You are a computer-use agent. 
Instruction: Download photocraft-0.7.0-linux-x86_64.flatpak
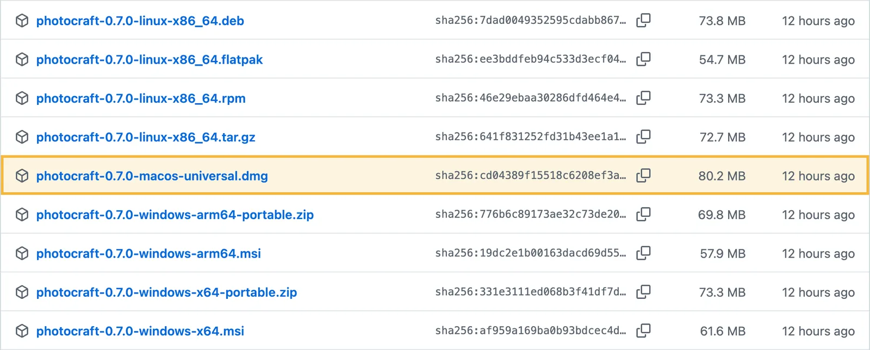(x=150, y=59)
